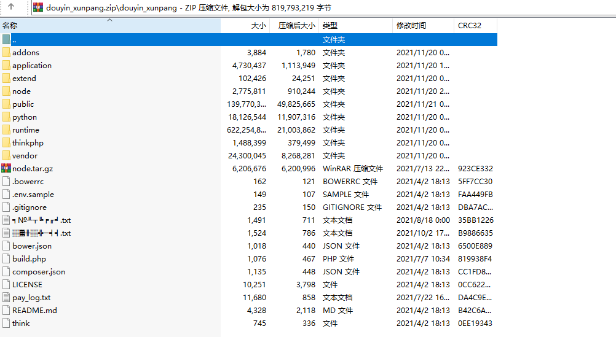This screenshot has height=337, width=616.
Task: Click the think file icon
Action: [6, 323]
